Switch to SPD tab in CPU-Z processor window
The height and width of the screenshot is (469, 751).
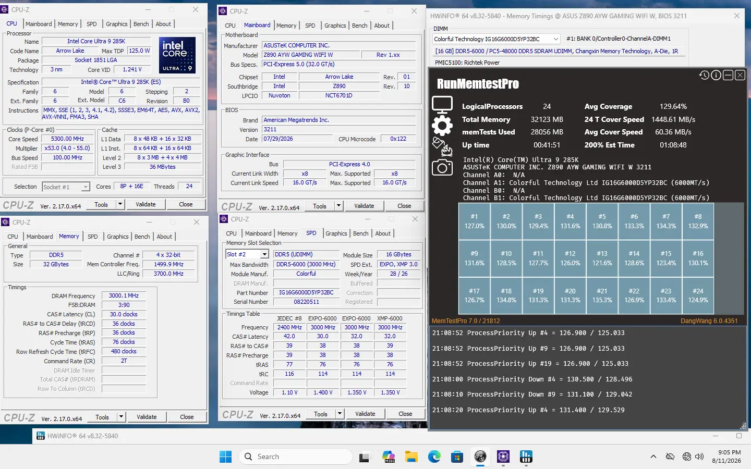92,24
